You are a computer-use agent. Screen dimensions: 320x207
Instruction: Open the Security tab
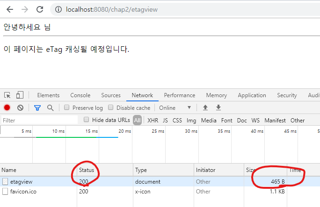pos(287,95)
